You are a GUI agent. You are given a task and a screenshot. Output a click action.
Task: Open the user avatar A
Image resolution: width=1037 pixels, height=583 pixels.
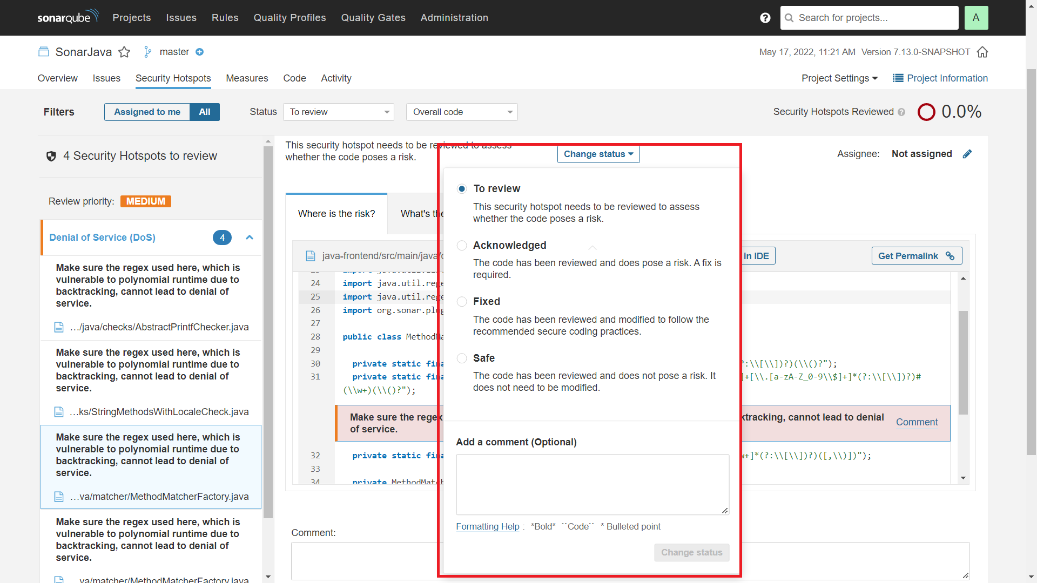point(976,18)
